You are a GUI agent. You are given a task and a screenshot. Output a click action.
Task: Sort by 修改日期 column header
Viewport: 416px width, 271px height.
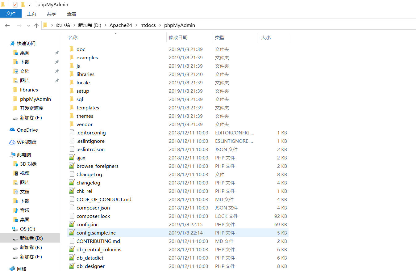tap(178, 38)
